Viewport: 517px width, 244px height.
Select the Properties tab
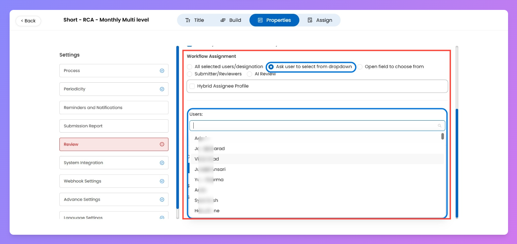(x=274, y=20)
